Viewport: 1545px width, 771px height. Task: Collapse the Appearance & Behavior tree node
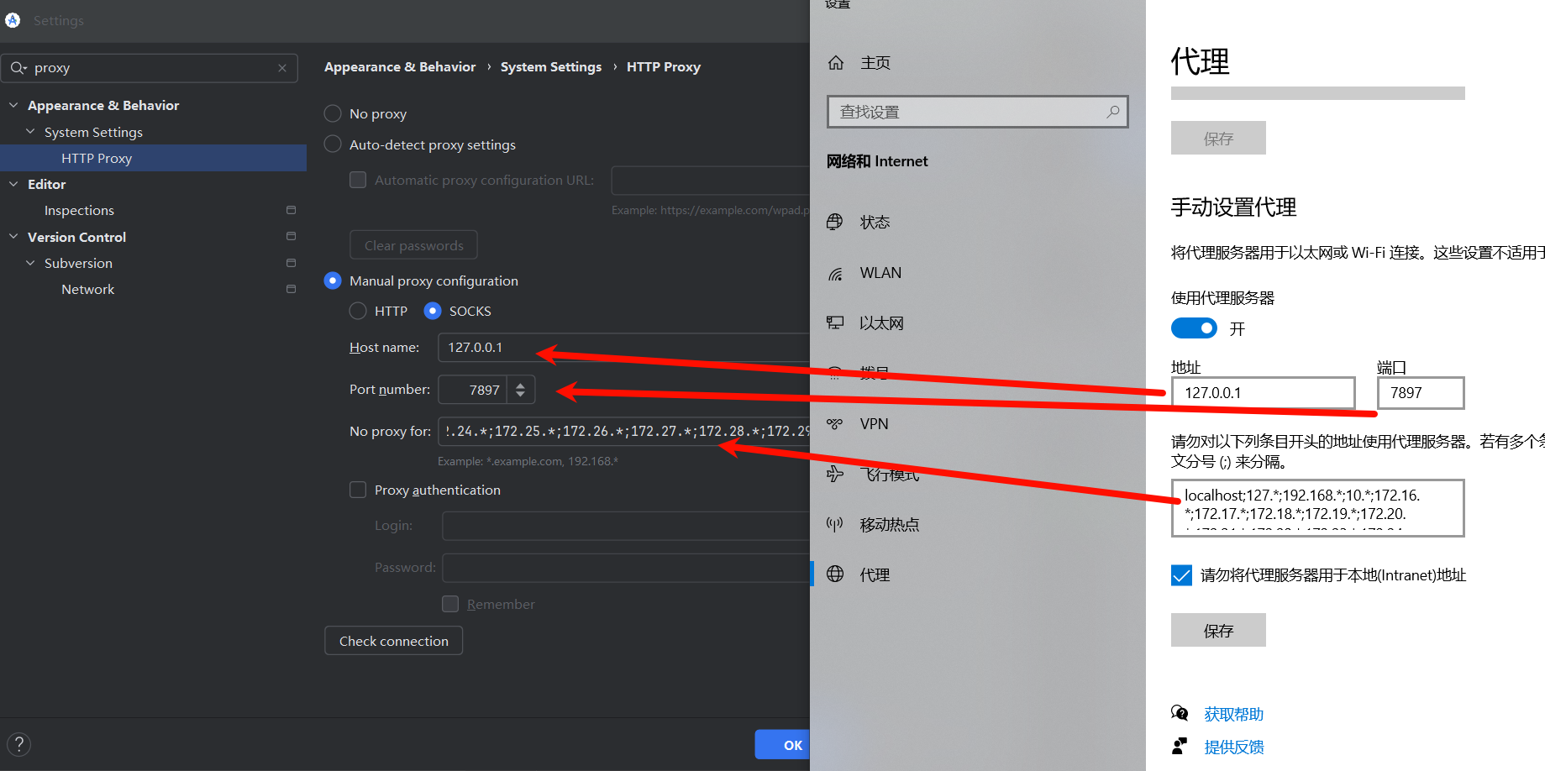point(13,105)
